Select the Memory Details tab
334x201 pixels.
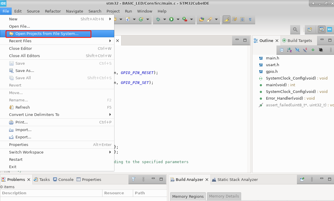pyautogui.click(x=224, y=196)
